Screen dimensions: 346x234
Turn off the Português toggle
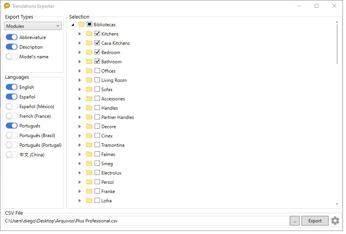[x=12, y=126]
